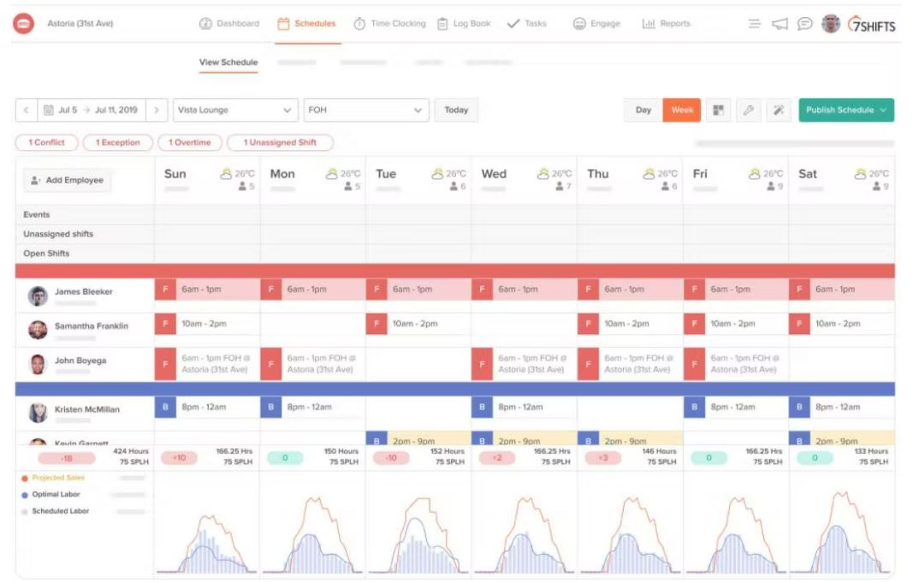Open the FOH department dropdown

coord(364,110)
